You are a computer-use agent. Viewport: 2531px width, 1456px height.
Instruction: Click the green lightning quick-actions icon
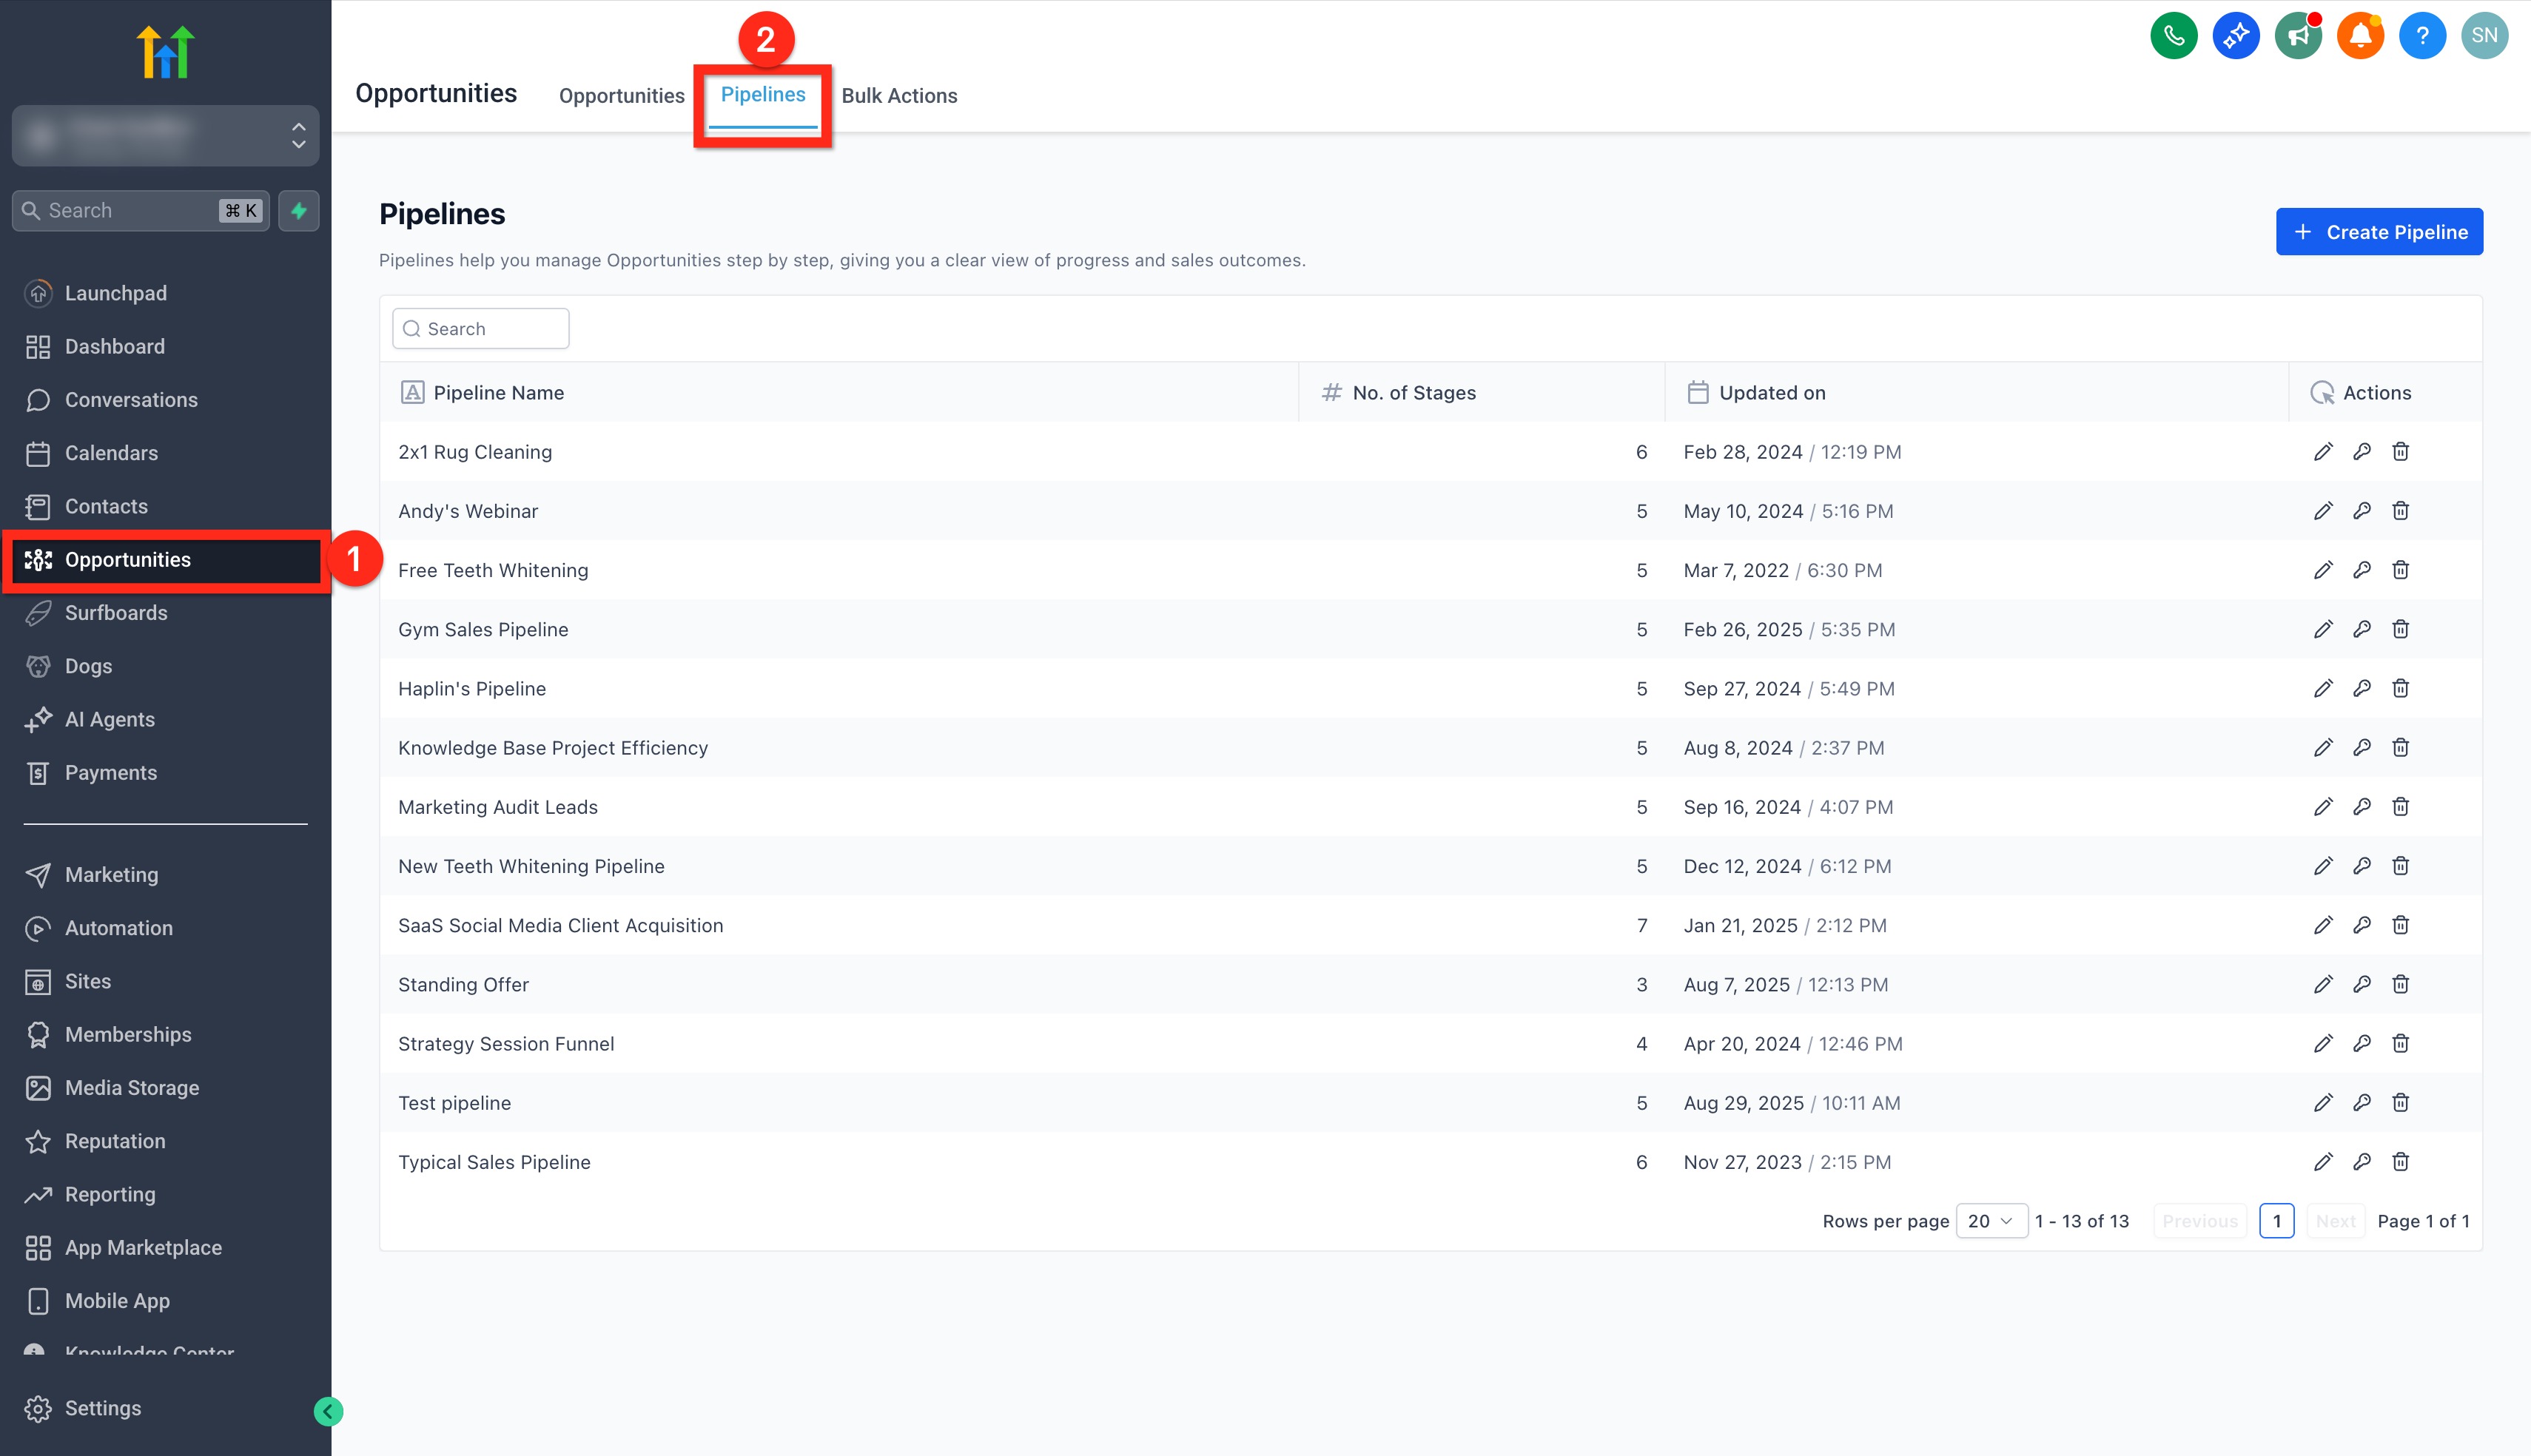tap(298, 210)
